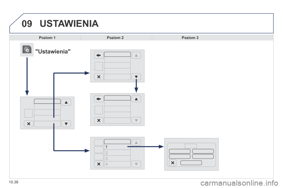This screenshot has height=188, width=283.
Task: Select the highlighted top row in the Poziom 1 menu panel
Action: 47,101
